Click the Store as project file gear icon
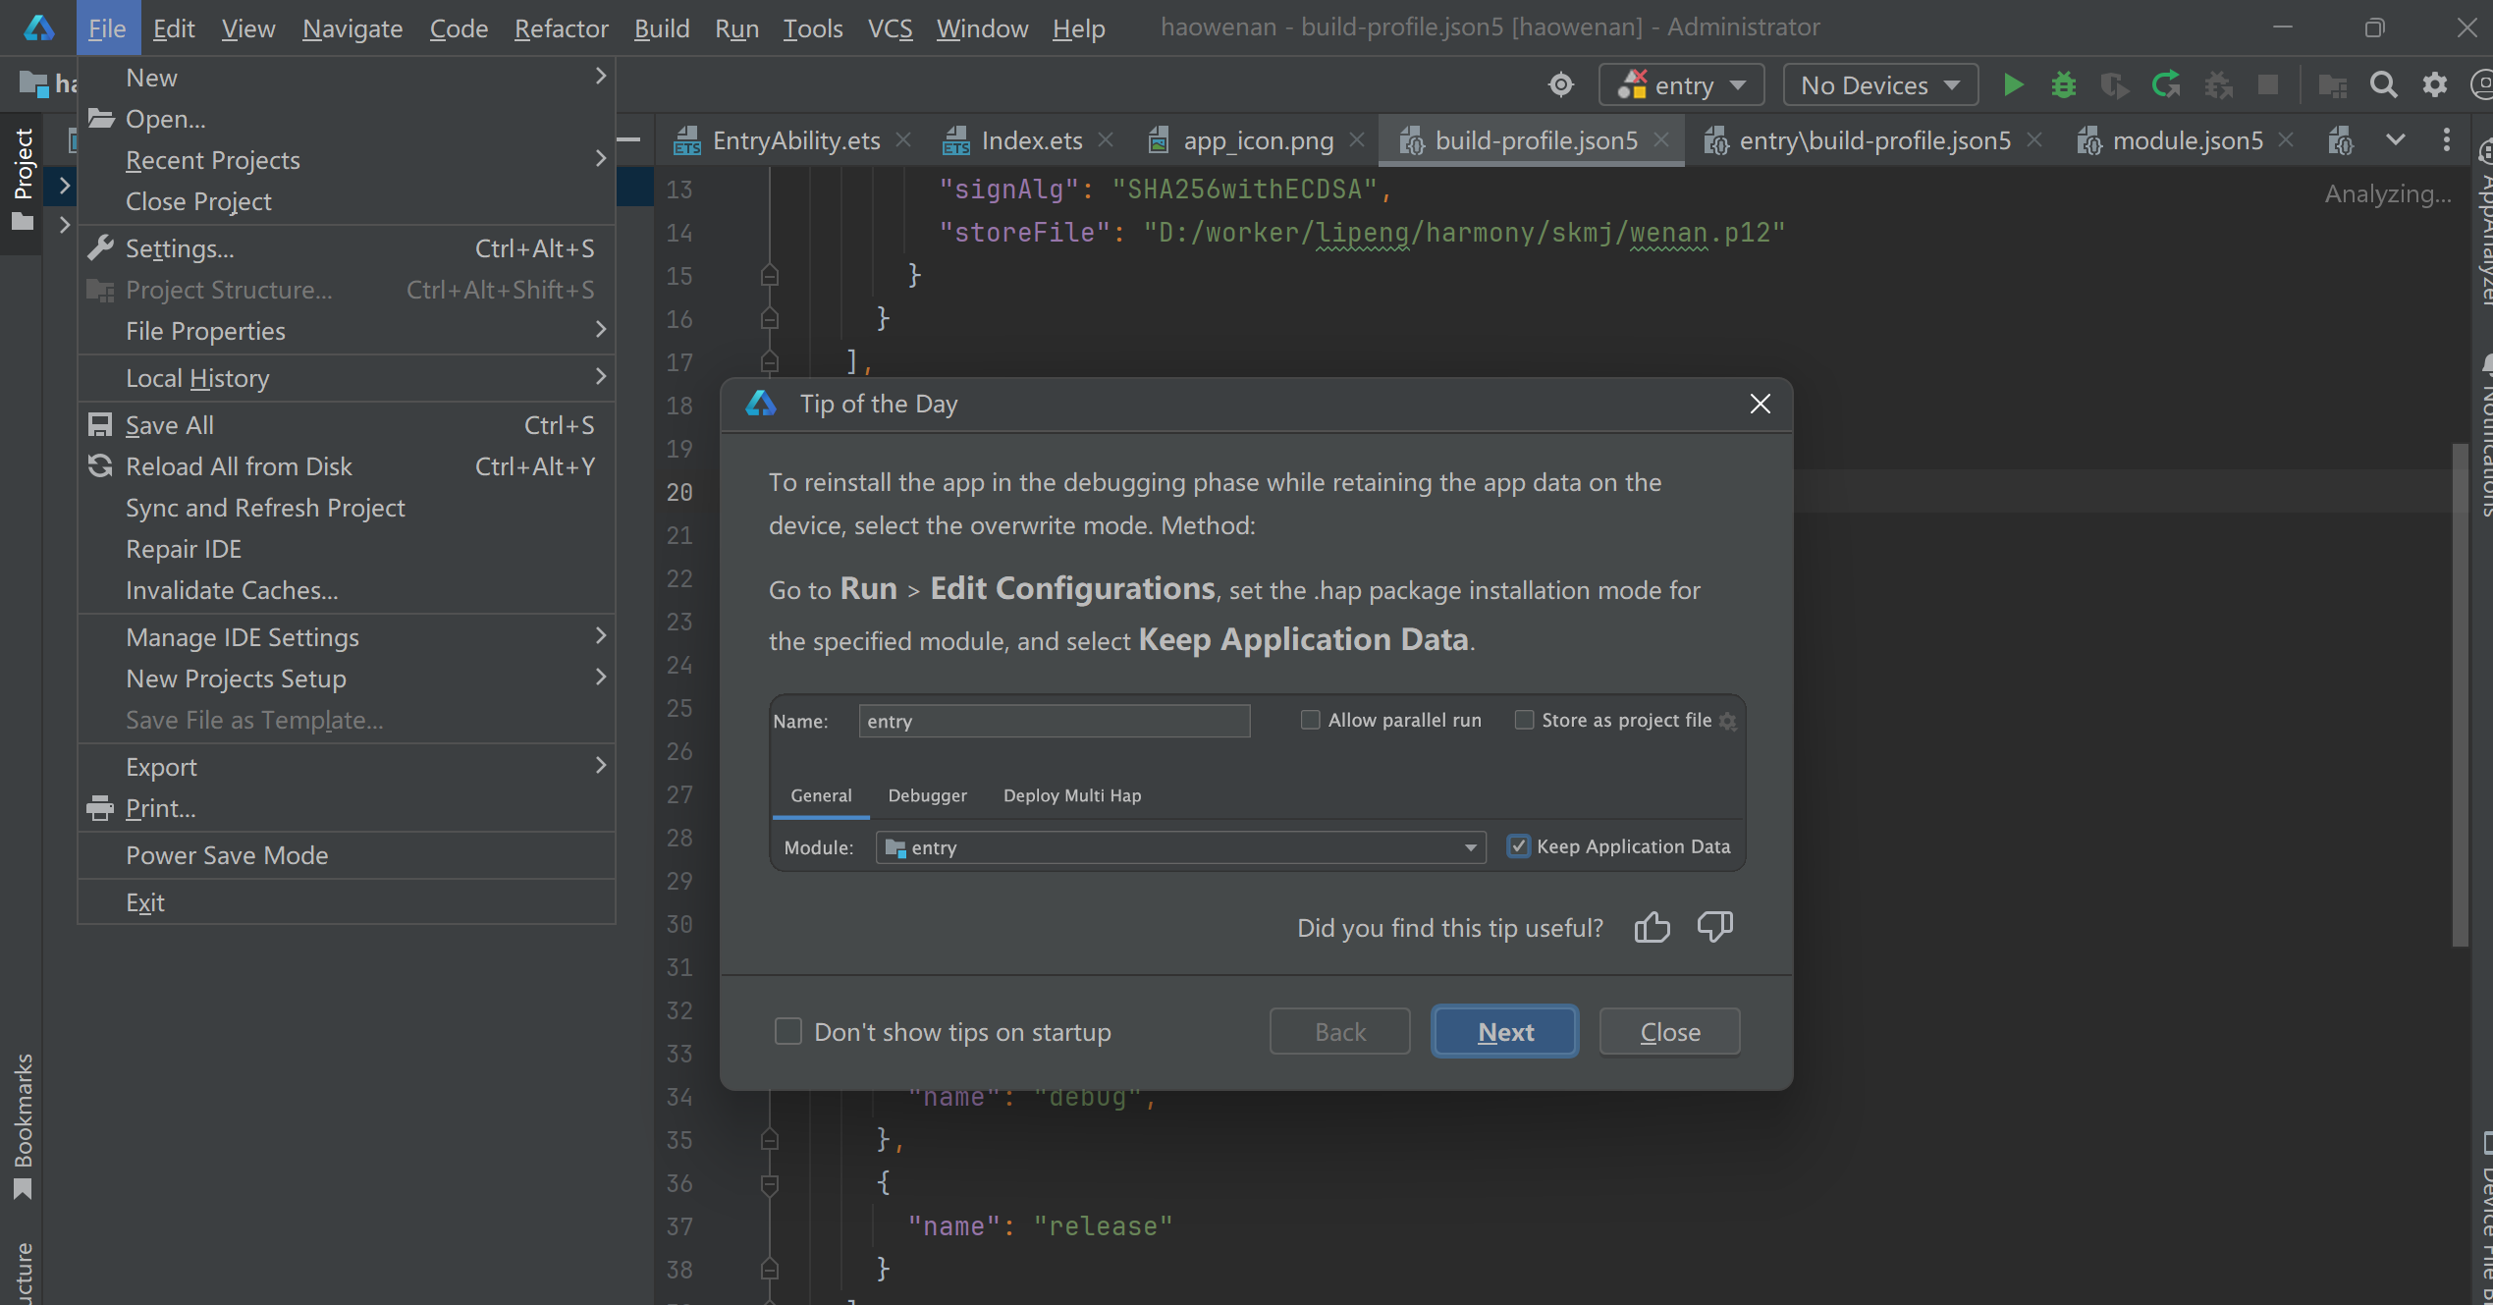 pyautogui.click(x=1728, y=722)
